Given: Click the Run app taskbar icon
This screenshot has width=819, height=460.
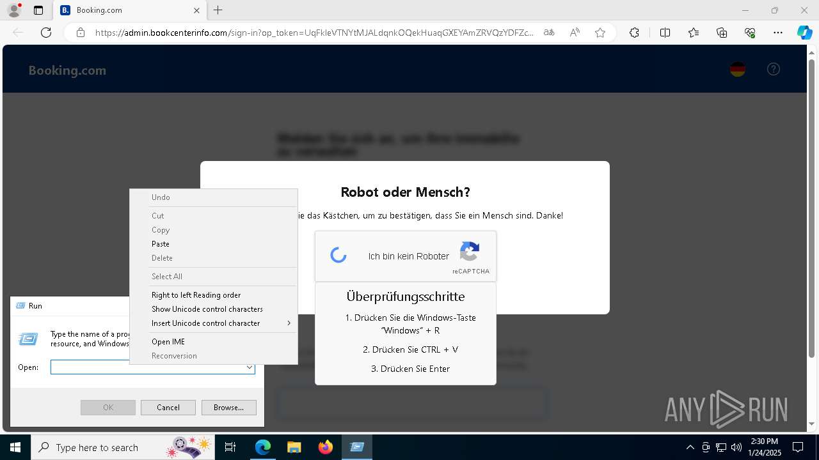Looking at the screenshot, I should tap(357, 447).
